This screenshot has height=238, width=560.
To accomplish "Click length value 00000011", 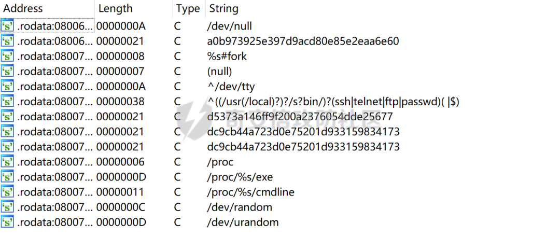I will tap(120, 192).
